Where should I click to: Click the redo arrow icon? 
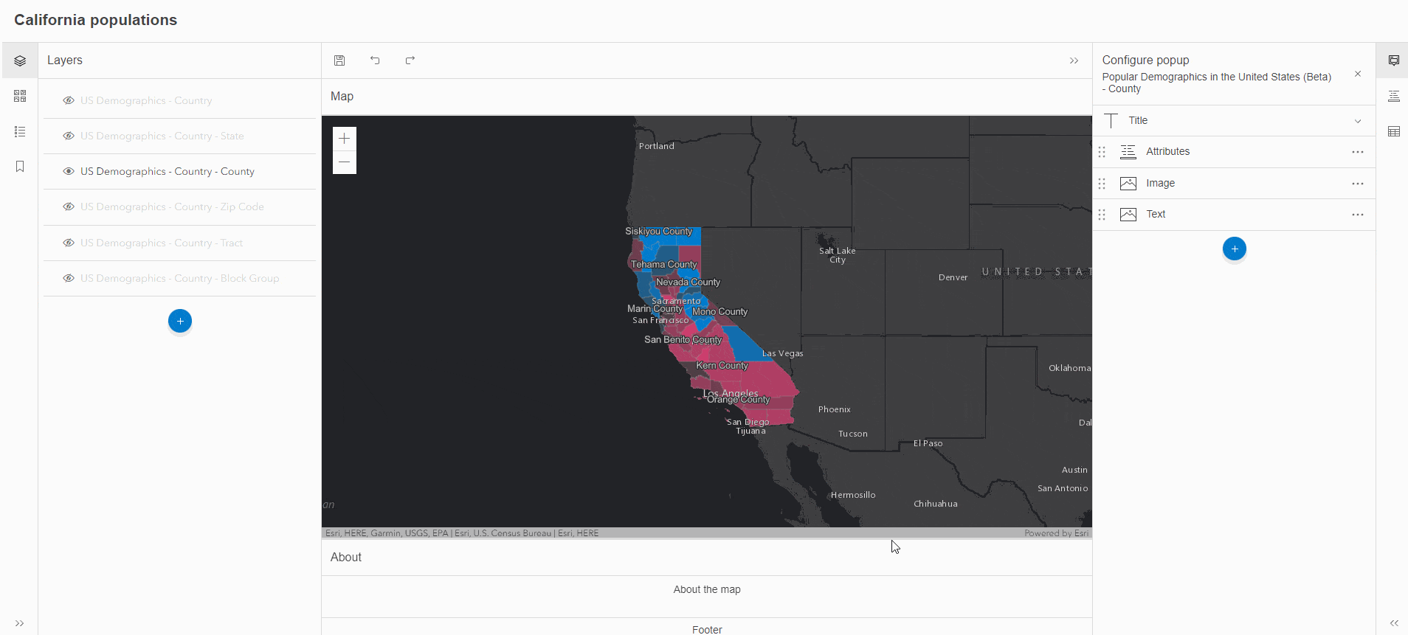click(410, 60)
